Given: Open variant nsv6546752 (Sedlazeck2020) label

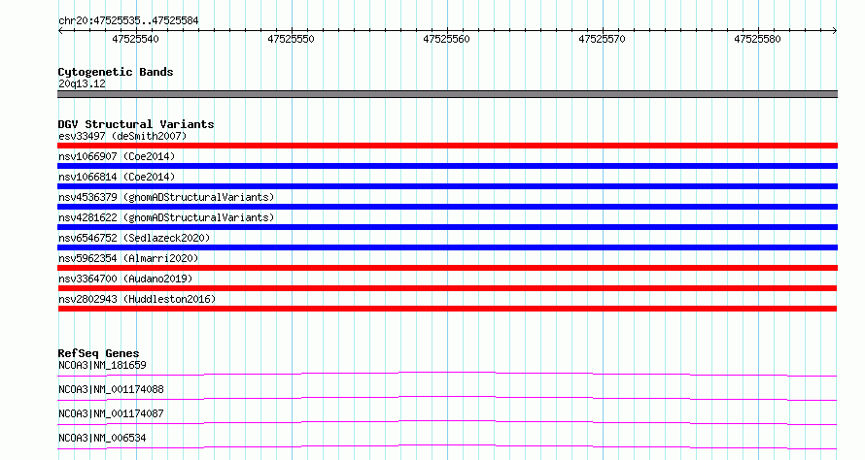Looking at the screenshot, I should point(134,238).
